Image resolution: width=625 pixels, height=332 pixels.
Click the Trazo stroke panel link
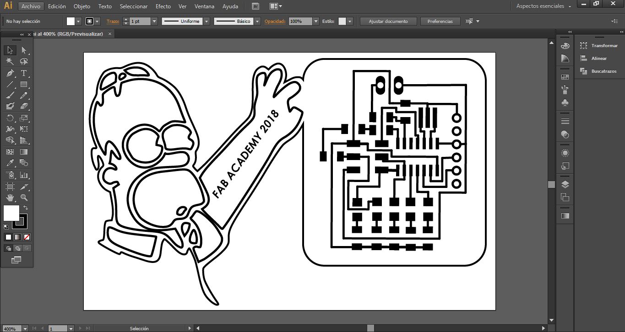point(112,21)
